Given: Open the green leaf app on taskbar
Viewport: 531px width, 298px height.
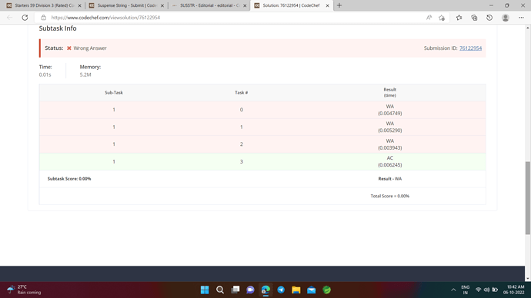Looking at the screenshot, I should coord(326,290).
